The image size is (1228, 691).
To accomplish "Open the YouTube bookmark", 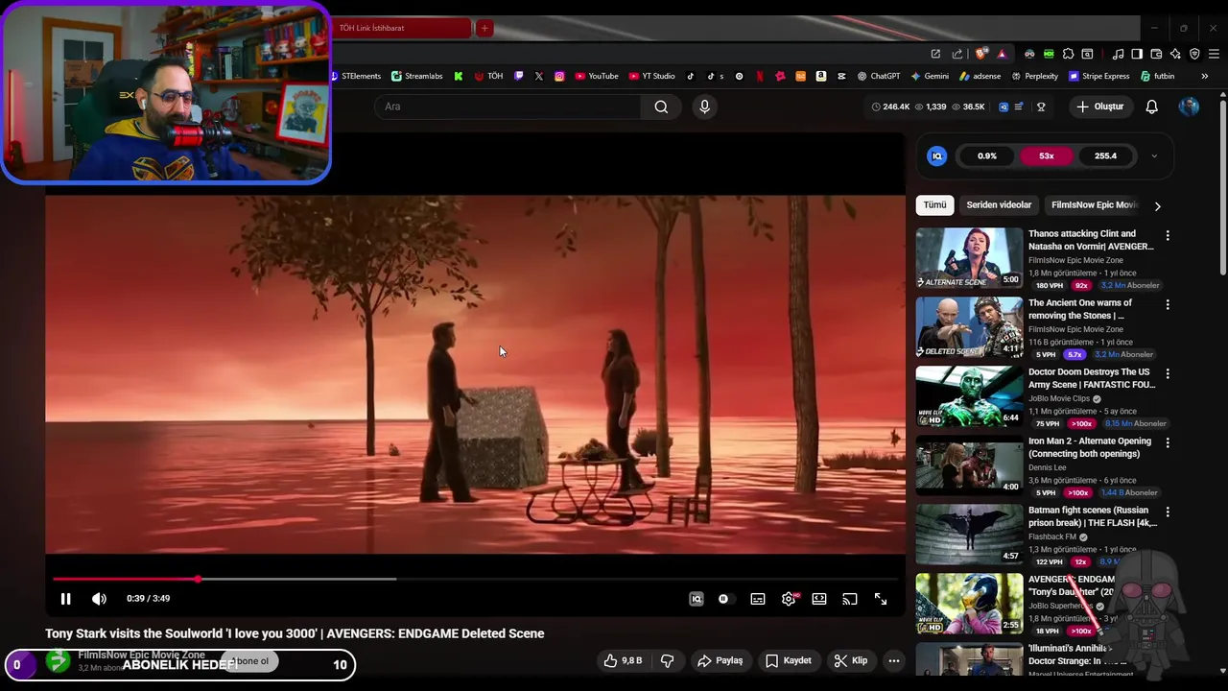I will [x=597, y=76].
